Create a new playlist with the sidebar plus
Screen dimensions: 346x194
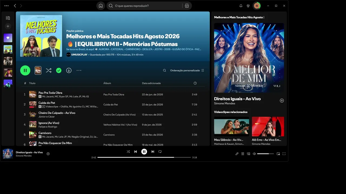[x=8, y=26]
